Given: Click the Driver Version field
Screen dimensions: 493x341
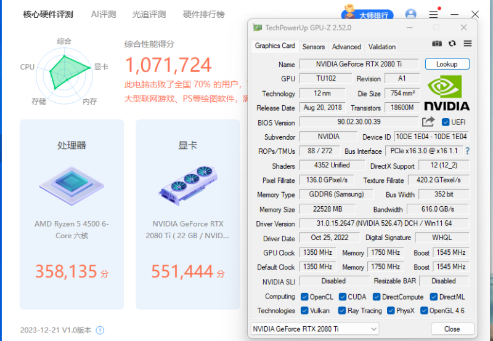Looking at the screenshot, I should point(384,223).
